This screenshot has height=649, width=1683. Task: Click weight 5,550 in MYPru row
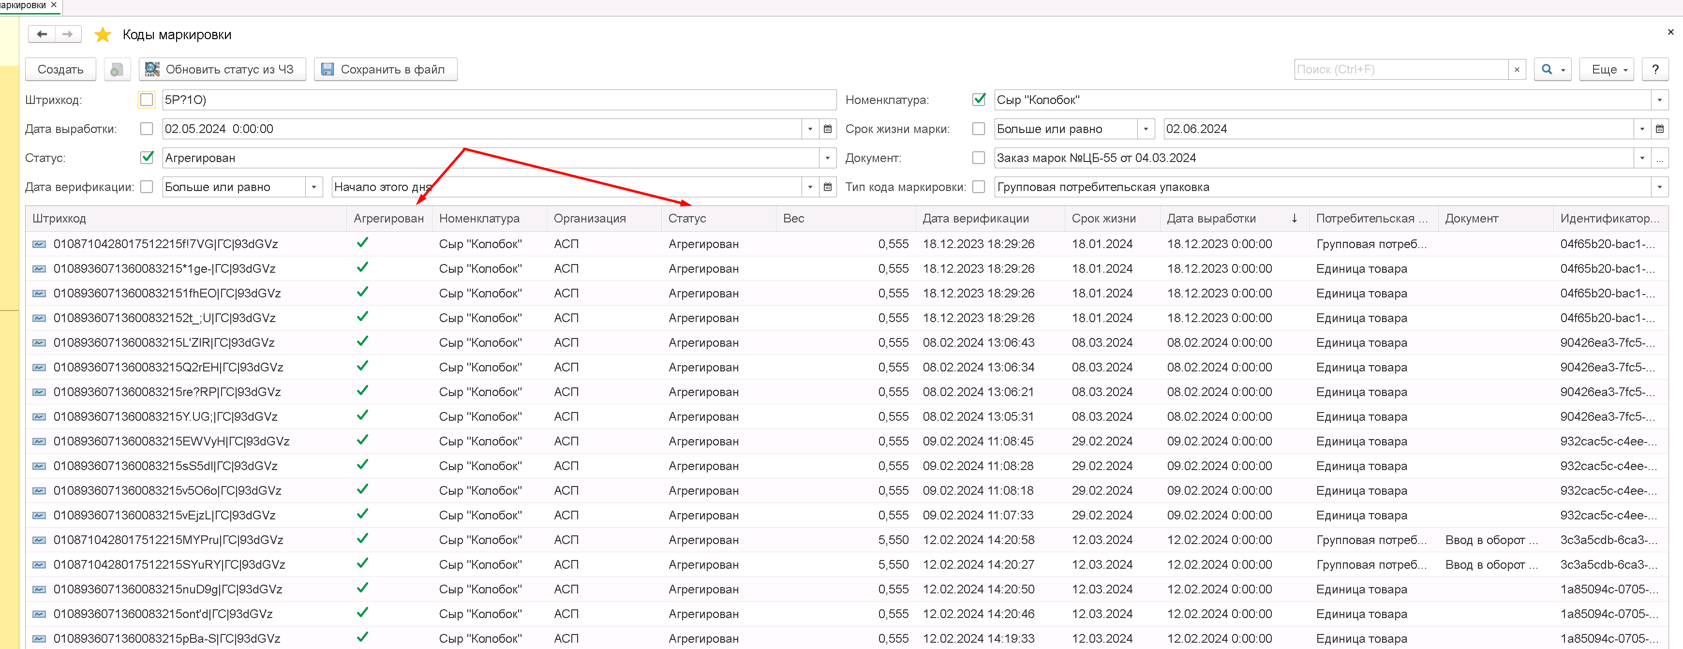(x=893, y=540)
